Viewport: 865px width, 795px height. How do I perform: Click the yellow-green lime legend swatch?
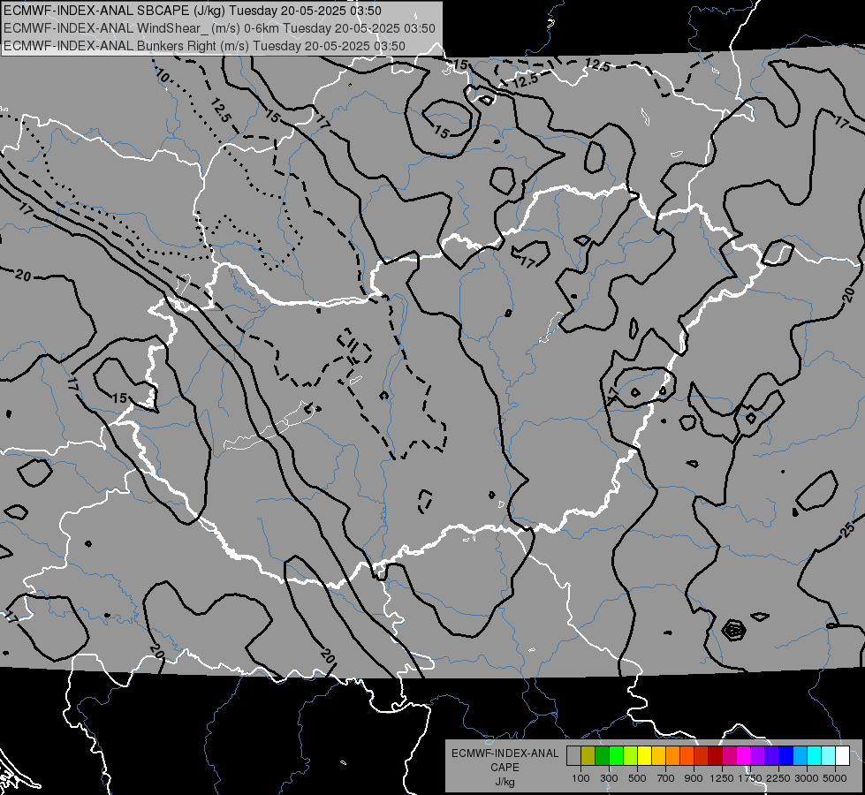631,756
